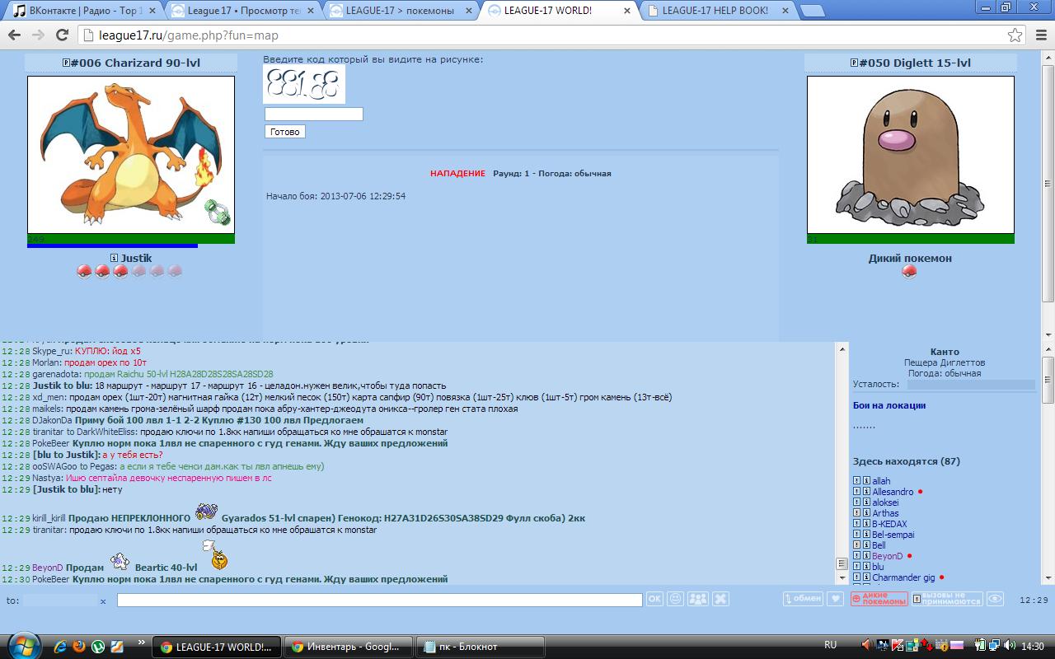
Task: Click Charizard's green HP bar
Action: coord(131,239)
